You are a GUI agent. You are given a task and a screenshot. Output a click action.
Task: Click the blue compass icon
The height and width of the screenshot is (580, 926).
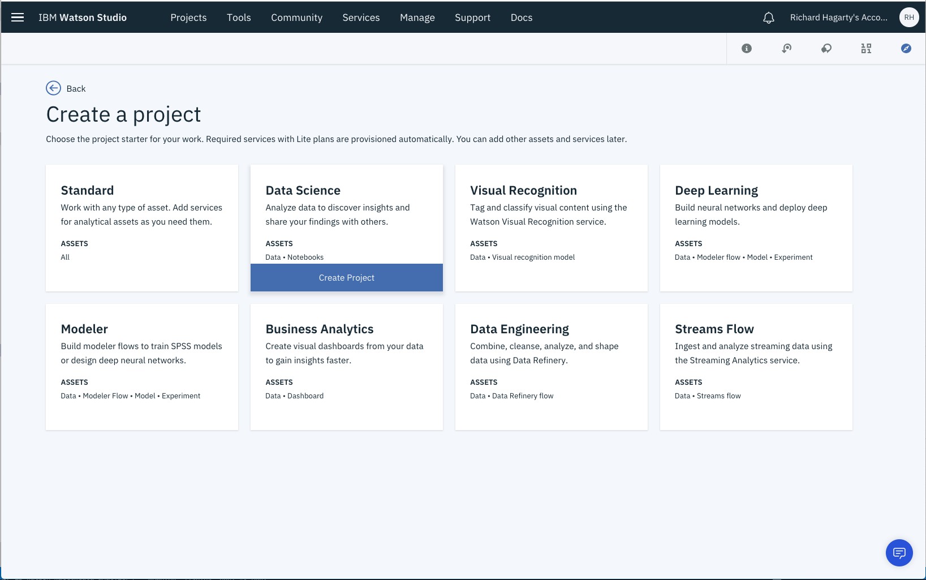(906, 49)
